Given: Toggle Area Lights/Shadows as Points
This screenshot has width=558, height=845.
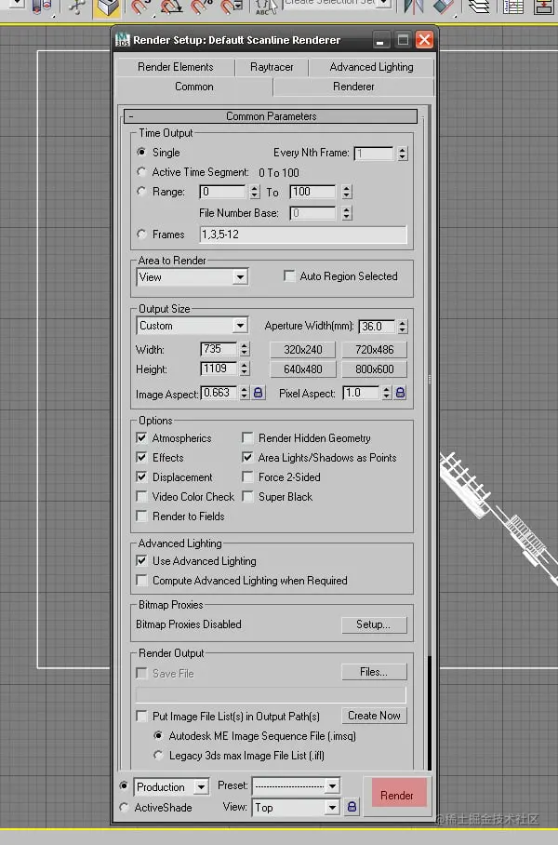Looking at the screenshot, I should click(247, 457).
